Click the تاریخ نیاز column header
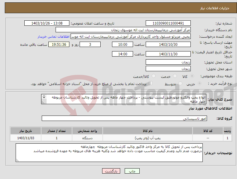Viewport: 237px width, 179px height. [26, 131]
